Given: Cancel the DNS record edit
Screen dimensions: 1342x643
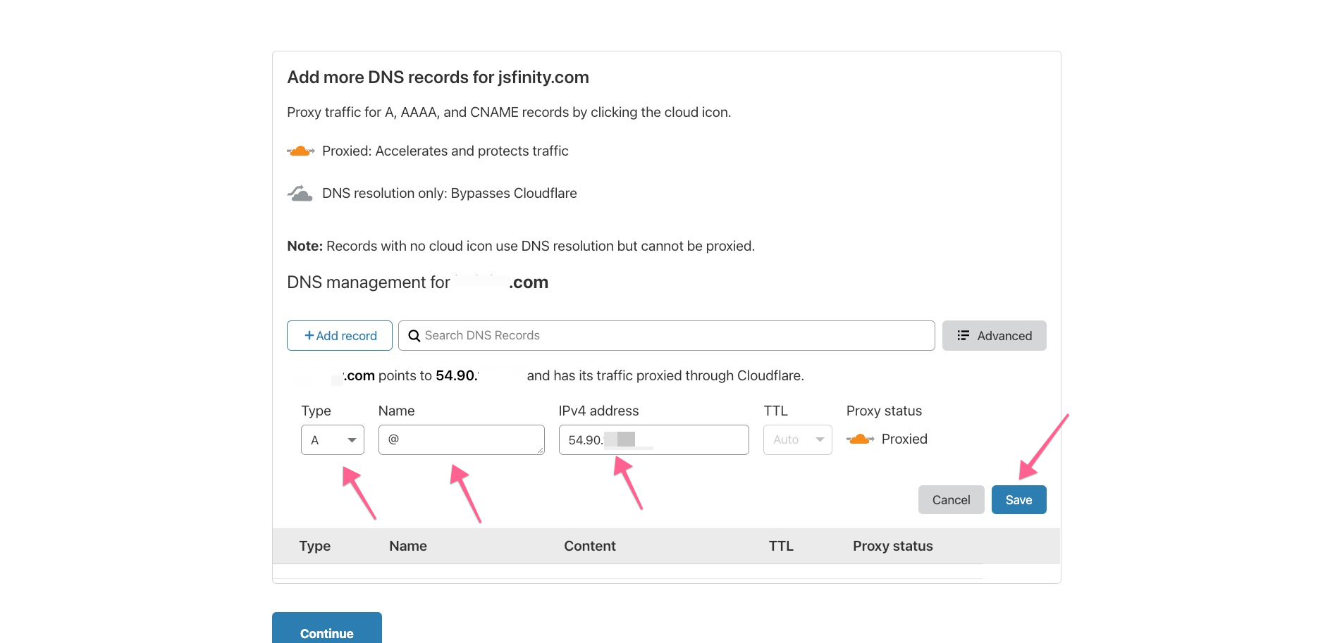Looking at the screenshot, I should pos(951,500).
